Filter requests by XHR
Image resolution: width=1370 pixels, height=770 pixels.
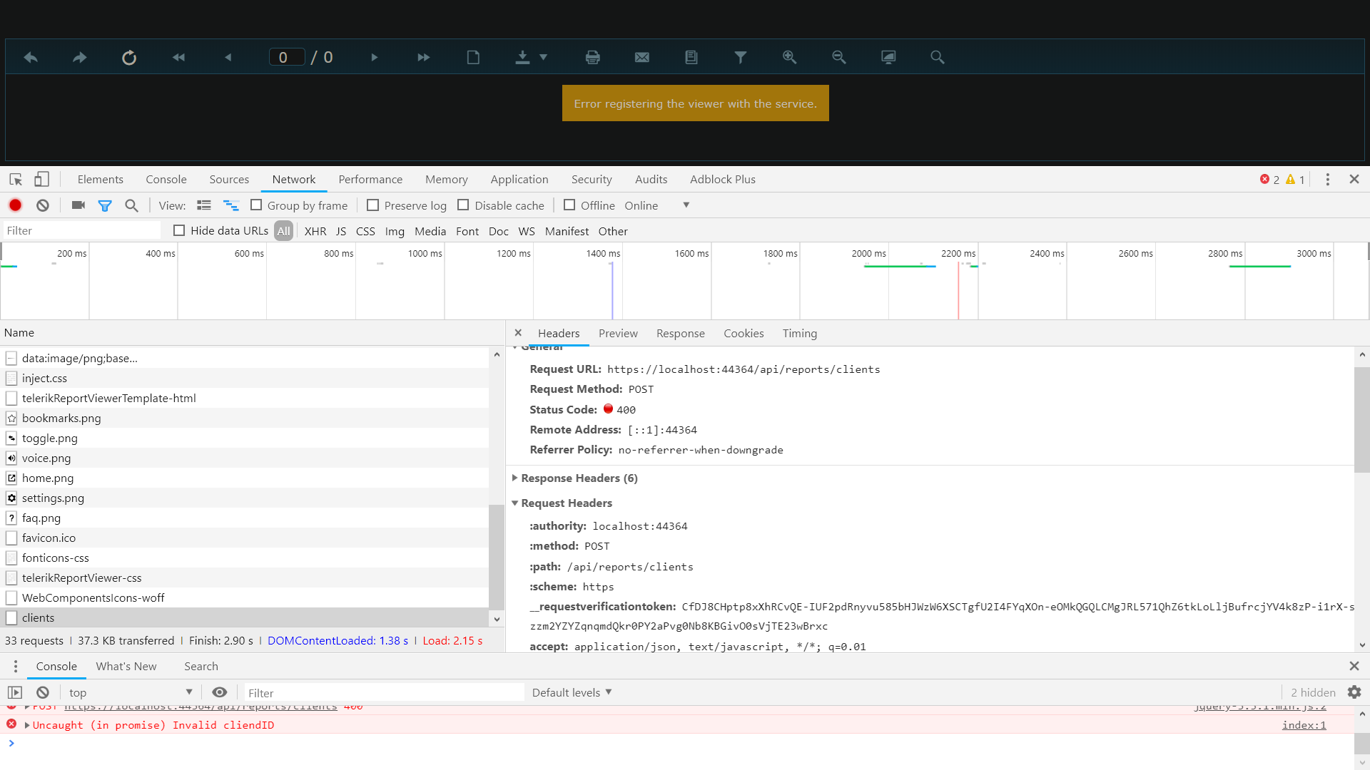click(315, 231)
